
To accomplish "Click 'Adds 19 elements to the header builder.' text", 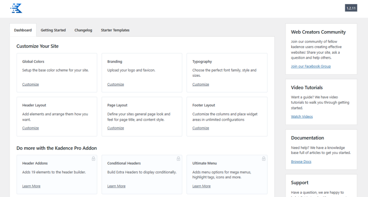I will pyautogui.click(x=54, y=172).
